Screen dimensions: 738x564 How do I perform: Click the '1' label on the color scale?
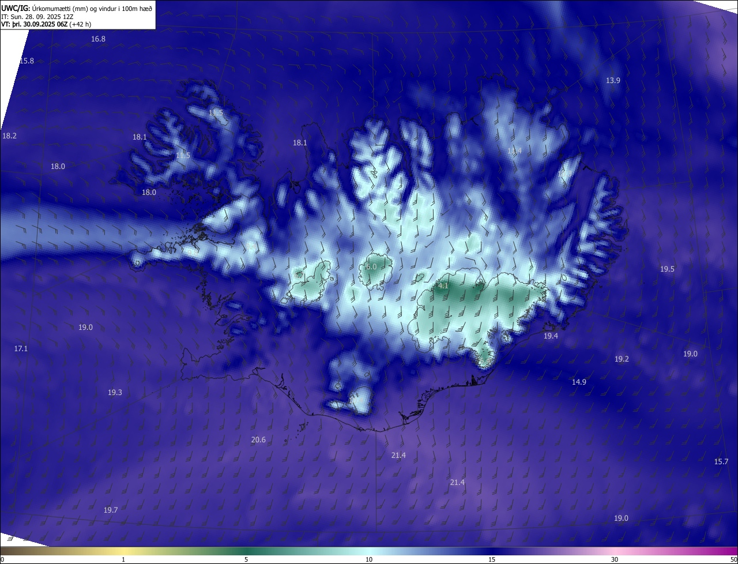(123, 559)
